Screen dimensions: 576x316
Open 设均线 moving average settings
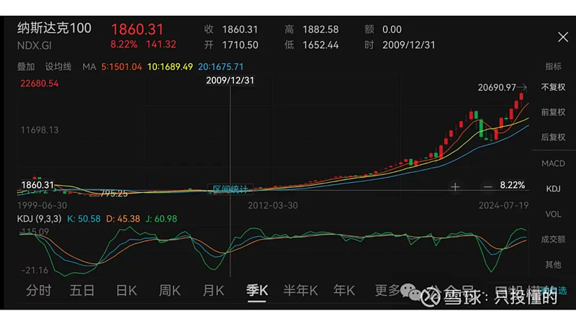coord(58,66)
